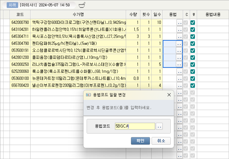Open usage code lookup next to 용법코드 field
The height and width of the screenshot is (159, 229).
coord(160,127)
